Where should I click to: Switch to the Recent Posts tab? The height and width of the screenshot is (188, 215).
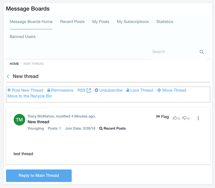72,22
